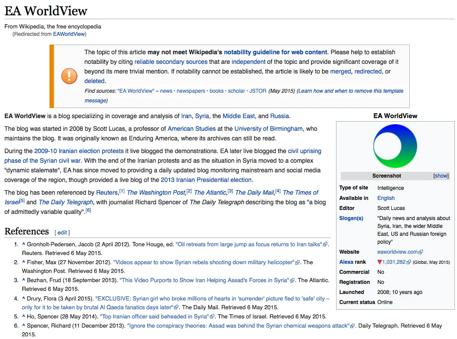457x339 pixels.
Task: Open 'Ignore the conspiracy theories' reference
Action: point(238,325)
